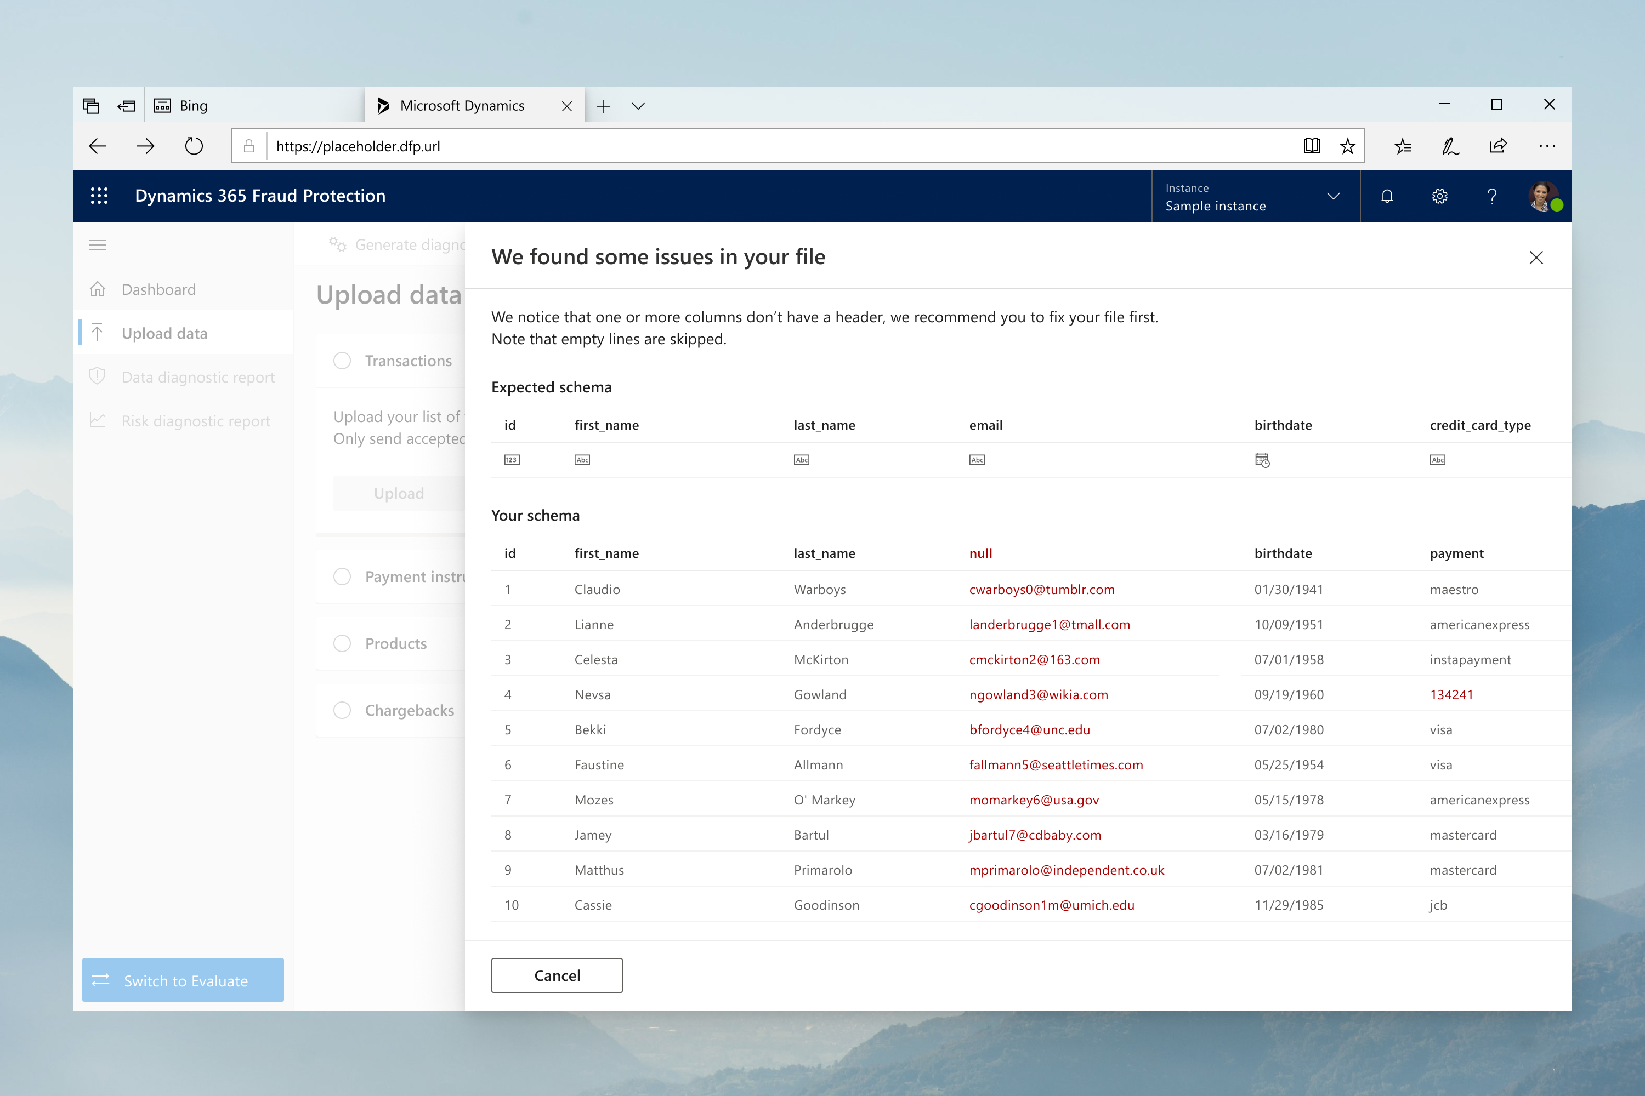The height and width of the screenshot is (1096, 1645).
Task: Click the Risk diagnostic report chart icon
Action: (x=98, y=421)
